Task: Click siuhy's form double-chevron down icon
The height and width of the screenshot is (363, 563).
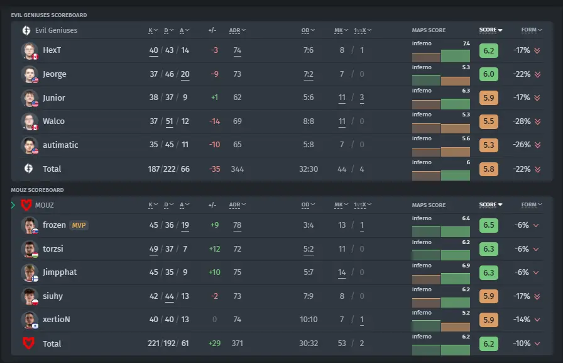Action: [x=537, y=296]
